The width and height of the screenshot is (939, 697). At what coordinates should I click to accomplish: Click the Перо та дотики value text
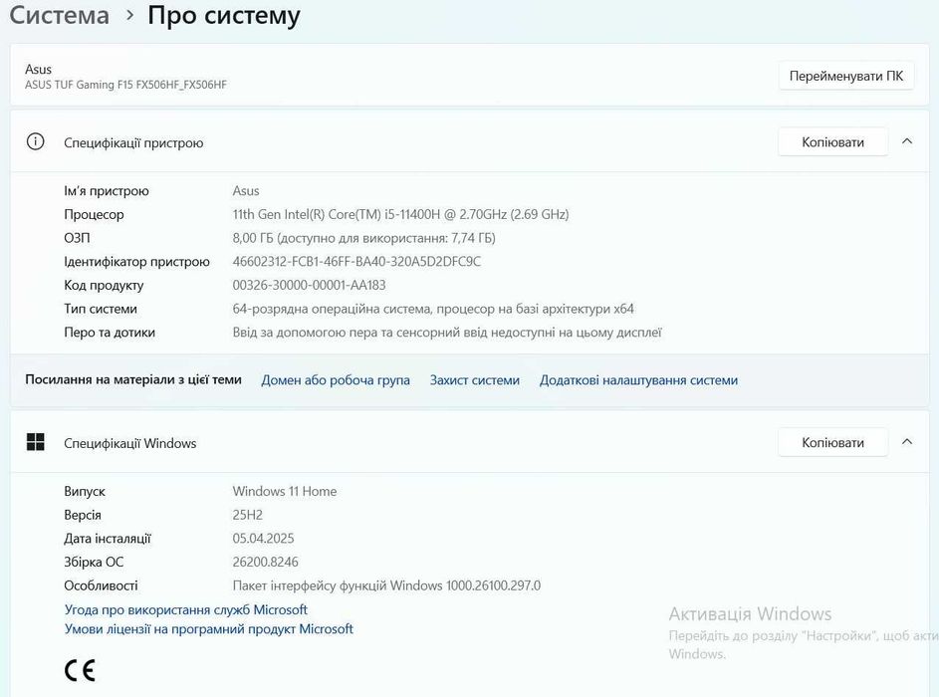click(447, 333)
